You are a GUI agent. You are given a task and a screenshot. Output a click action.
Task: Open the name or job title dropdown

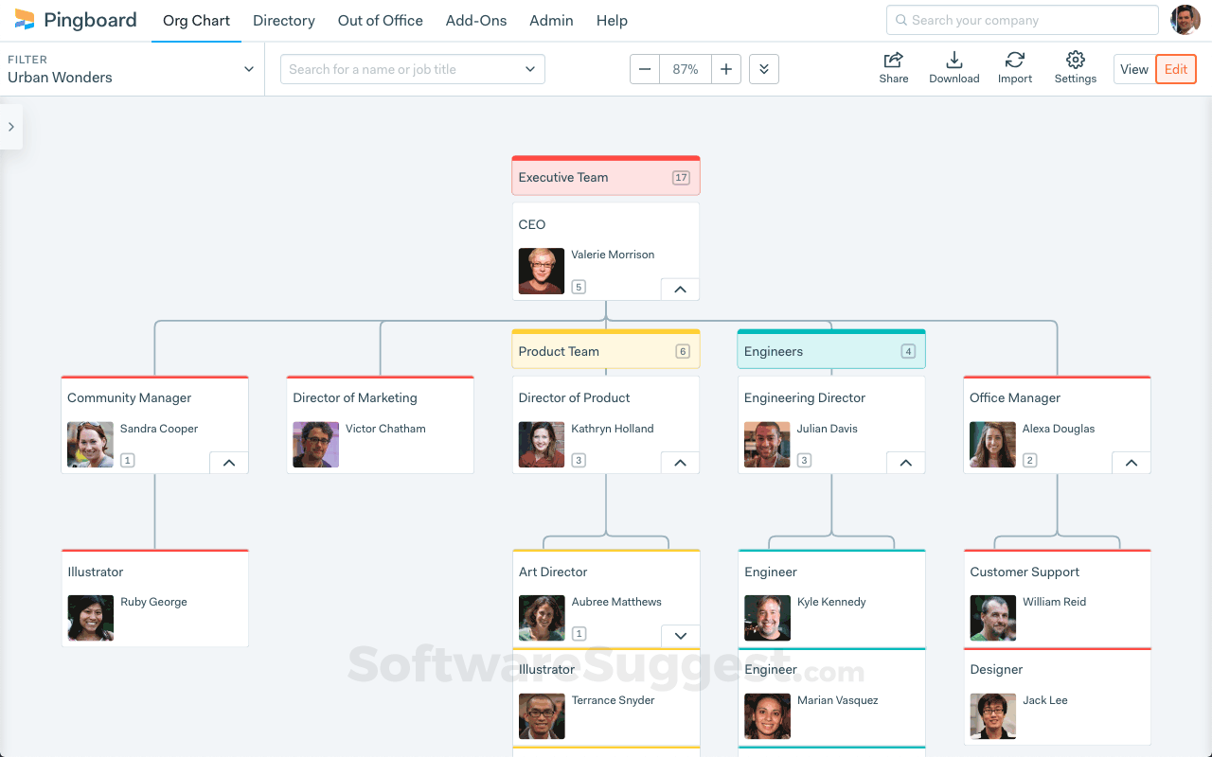[530, 69]
